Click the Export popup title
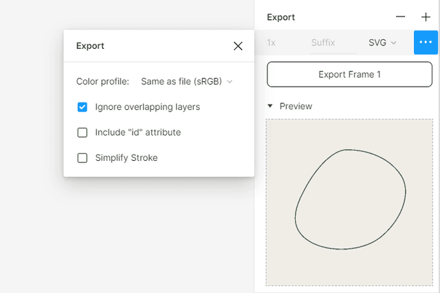This screenshot has height=293, width=440. [90, 46]
